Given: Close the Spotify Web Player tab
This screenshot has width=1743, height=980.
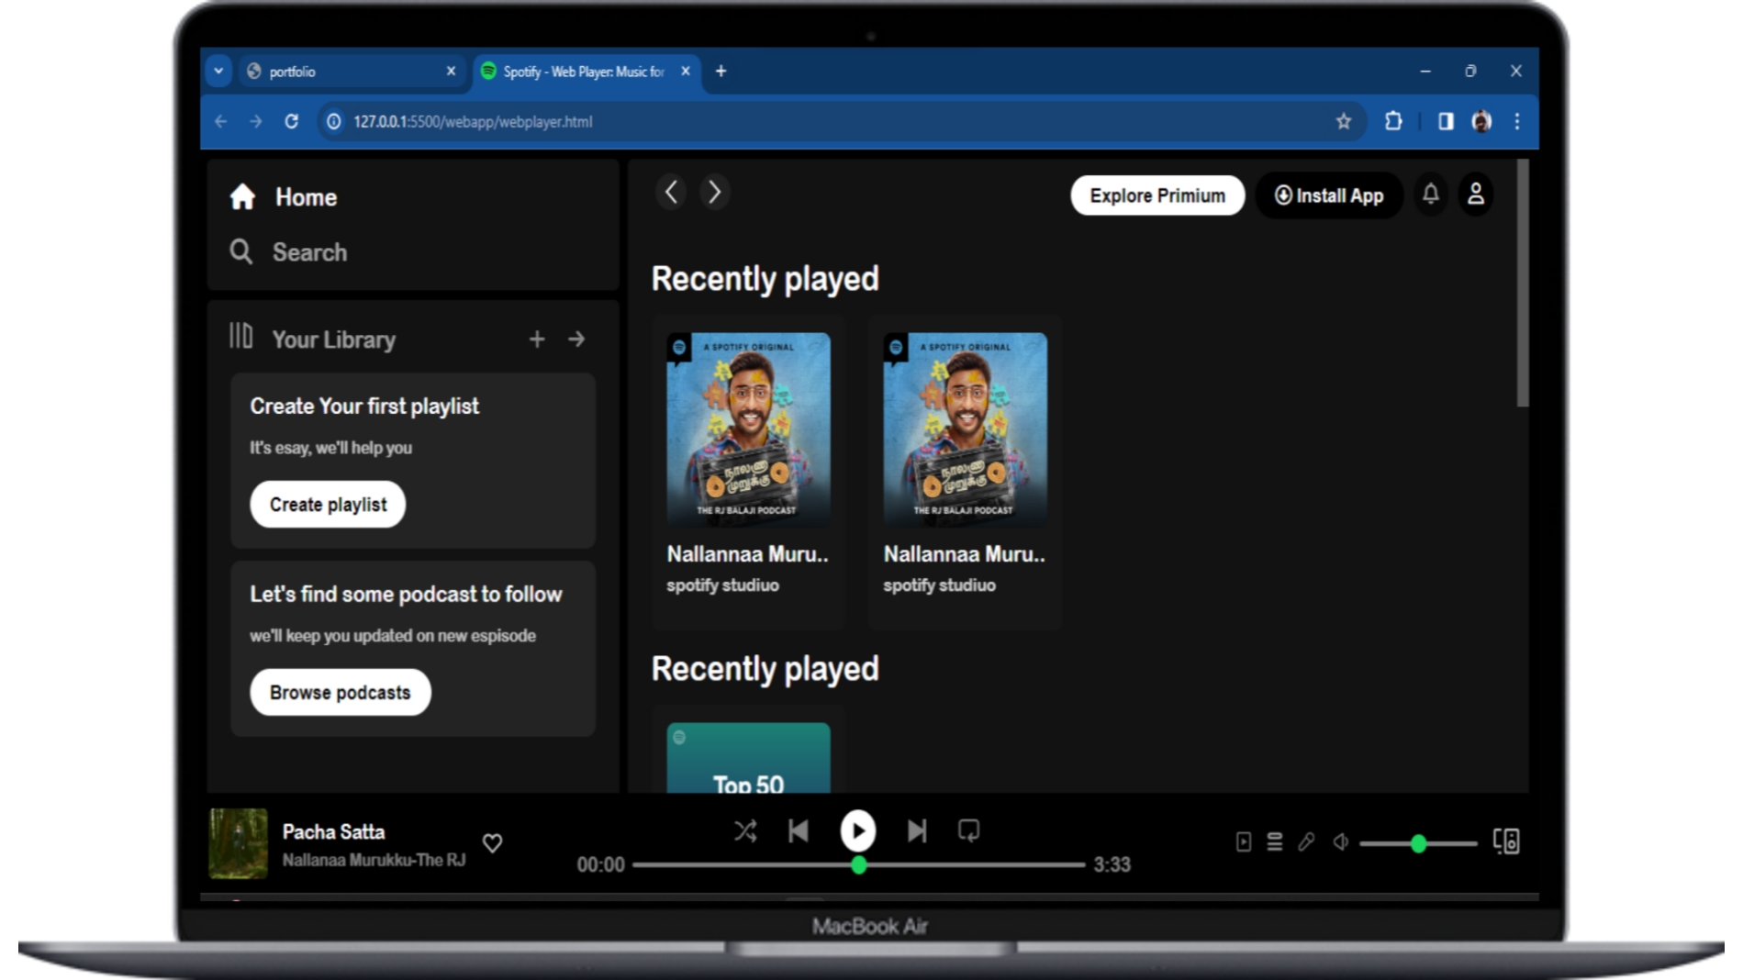Looking at the screenshot, I should point(686,72).
